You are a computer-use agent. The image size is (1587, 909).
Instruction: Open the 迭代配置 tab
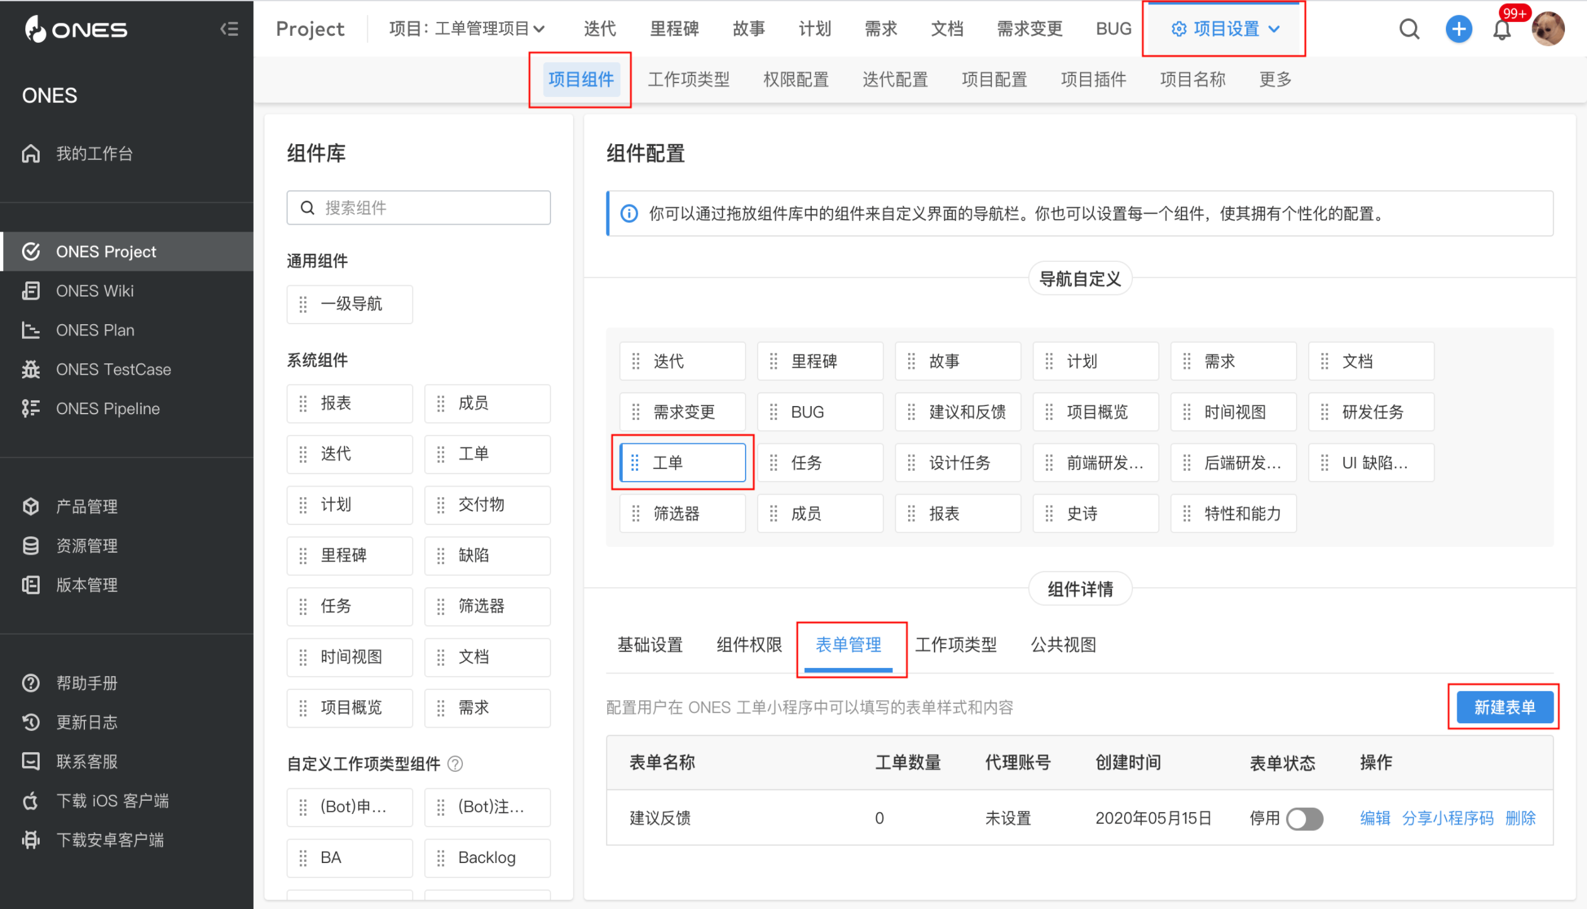click(895, 79)
